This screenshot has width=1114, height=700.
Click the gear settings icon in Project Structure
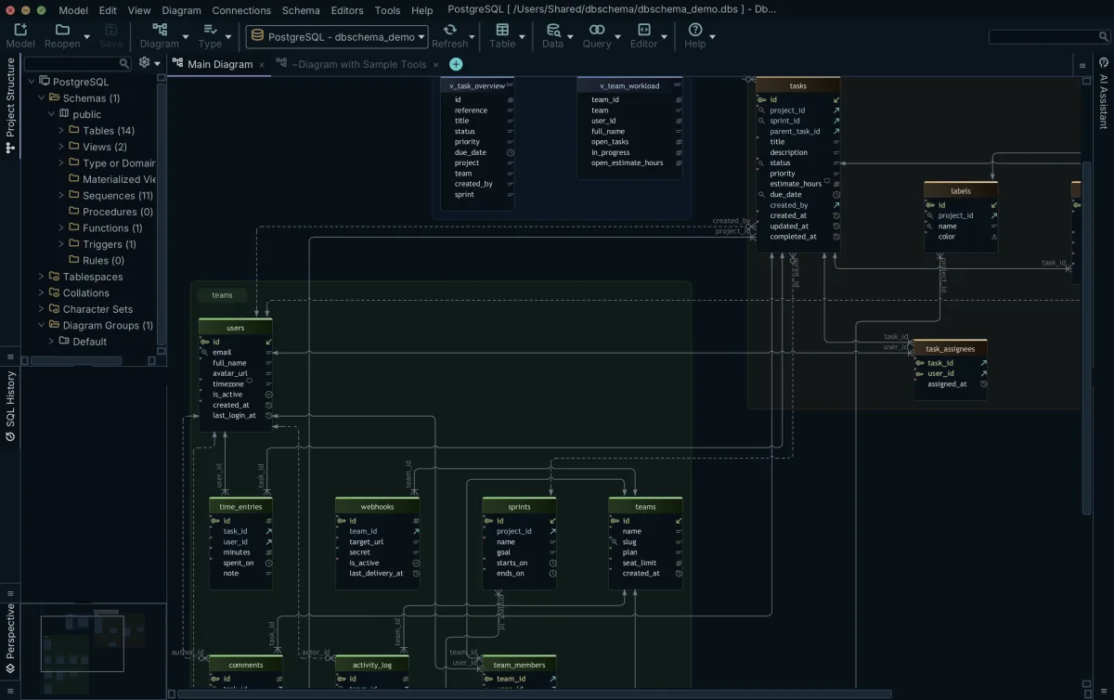pyautogui.click(x=144, y=62)
